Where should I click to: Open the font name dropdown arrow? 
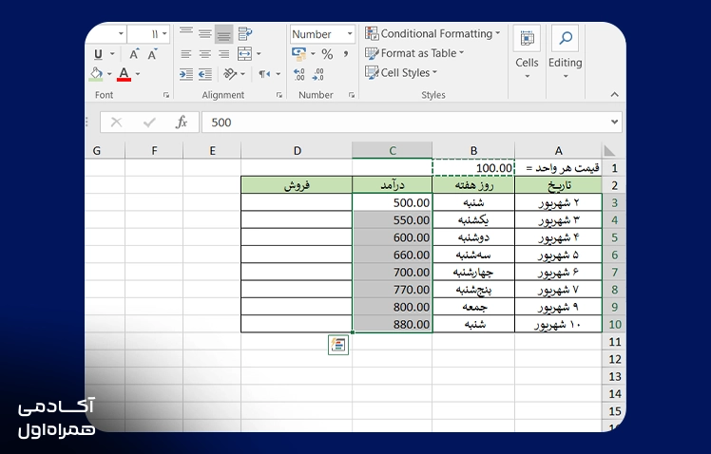(x=121, y=34)
